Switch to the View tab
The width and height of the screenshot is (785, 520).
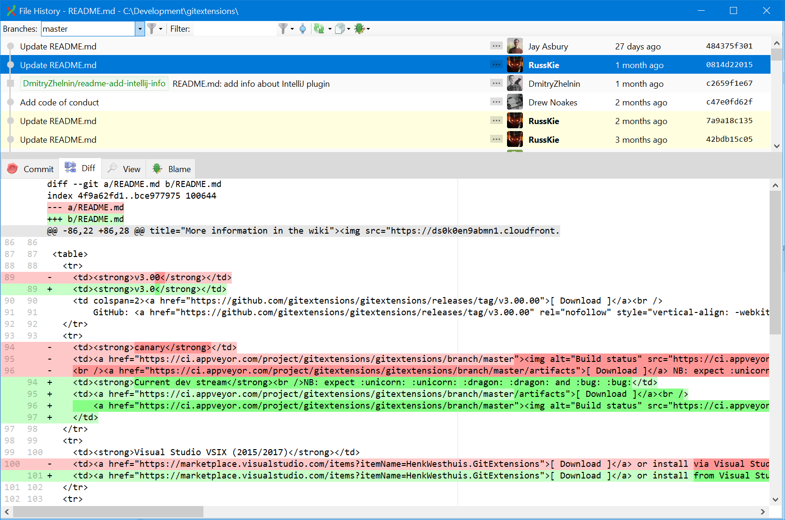[x=123, y=168]
